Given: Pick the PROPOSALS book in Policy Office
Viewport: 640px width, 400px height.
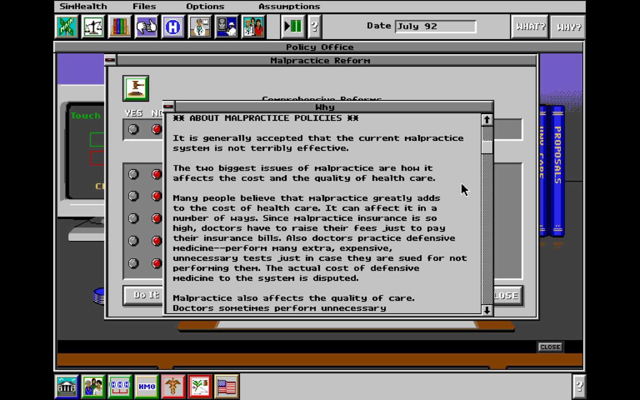Looking at the screenshot, I should coord(558,171).
